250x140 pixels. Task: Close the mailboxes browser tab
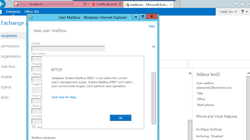point(171,5)
